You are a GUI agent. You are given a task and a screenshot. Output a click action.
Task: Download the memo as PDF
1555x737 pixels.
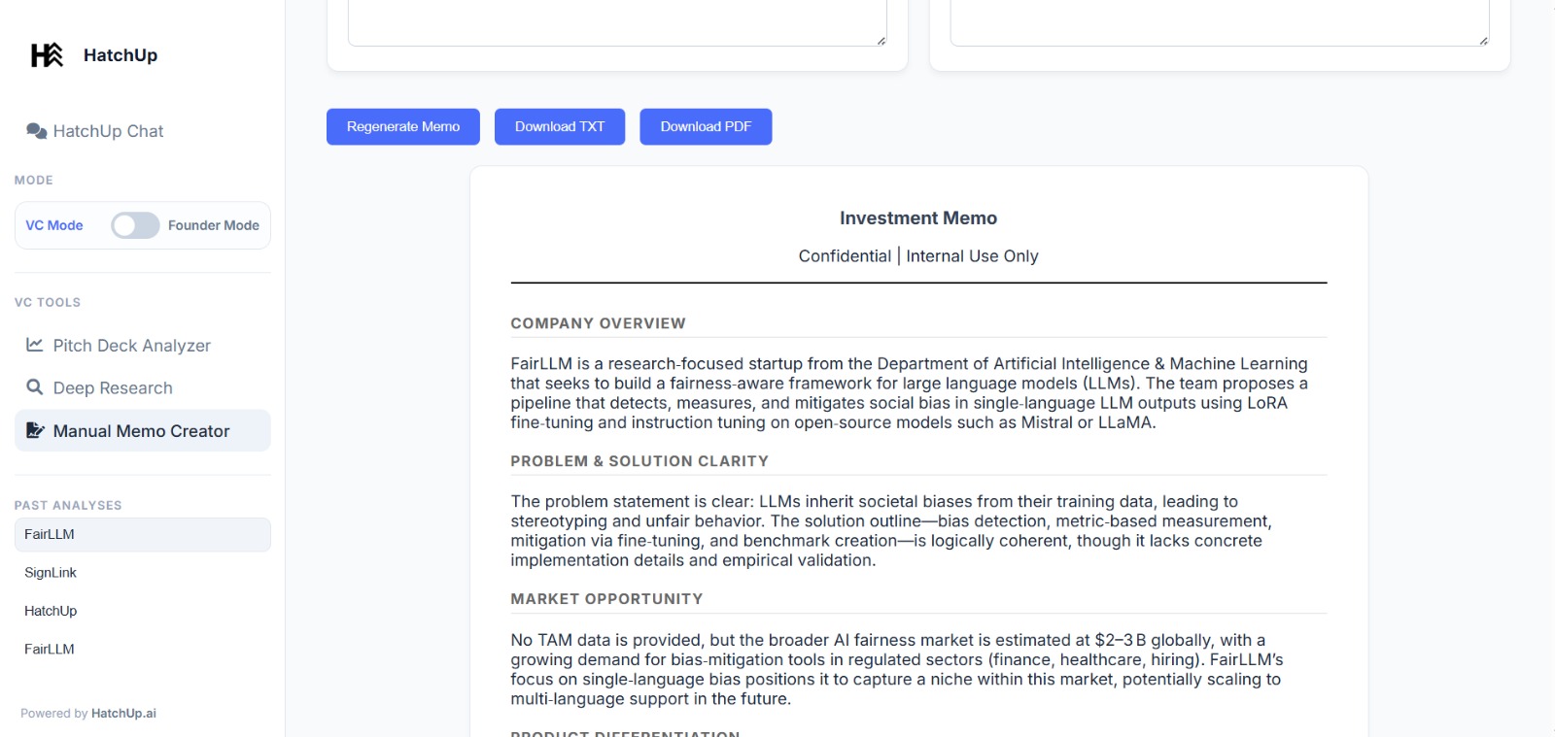pos(706,127)
